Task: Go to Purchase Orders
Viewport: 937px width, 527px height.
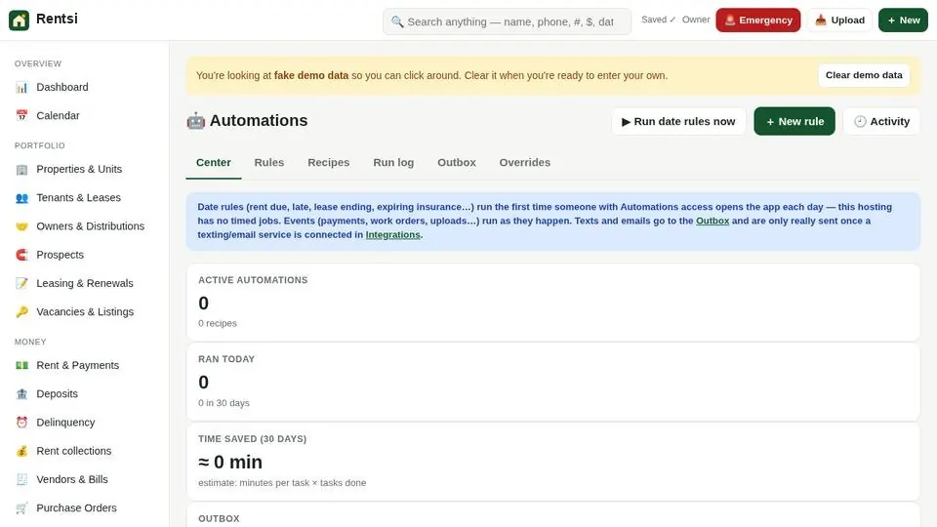Action: [84, 507]
